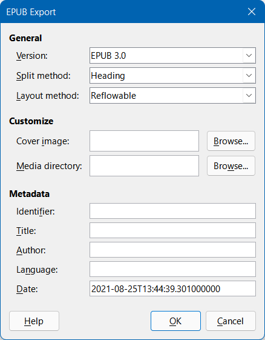
Task: Click the Cover image label
Action: pos(42,141)
